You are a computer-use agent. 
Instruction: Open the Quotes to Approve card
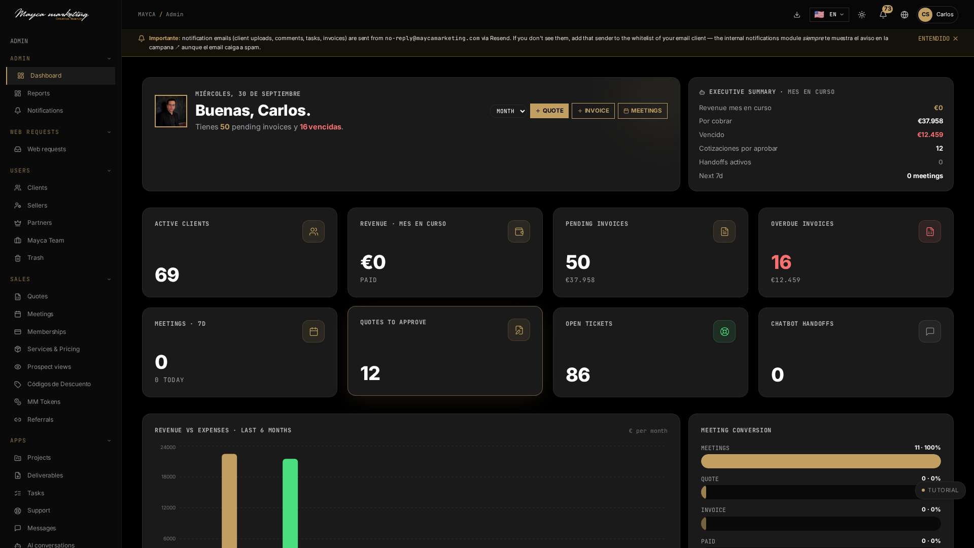tap(445, 351)
